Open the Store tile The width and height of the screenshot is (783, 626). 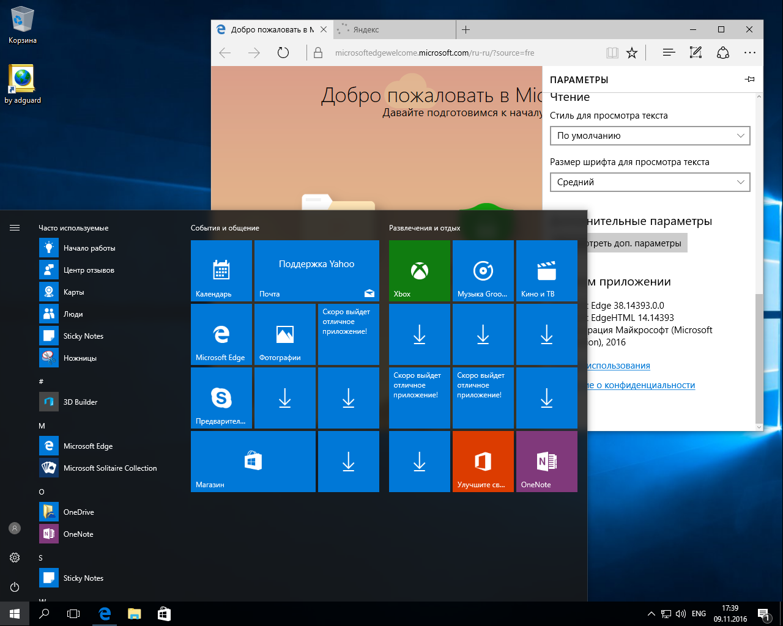coord(253,462)
